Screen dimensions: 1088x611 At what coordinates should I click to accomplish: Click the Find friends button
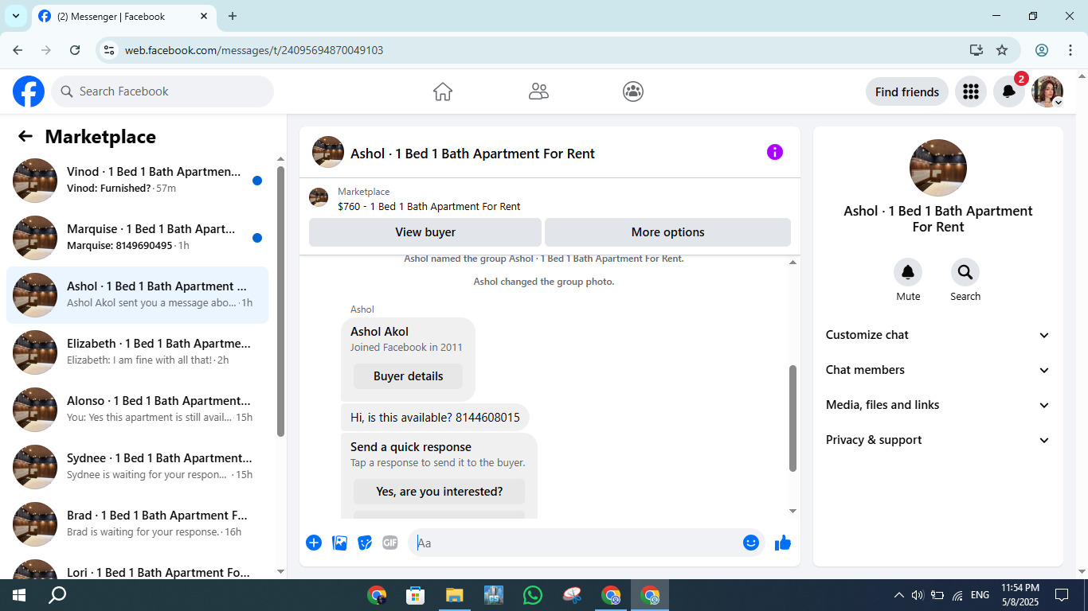click(x=906, y=91)
